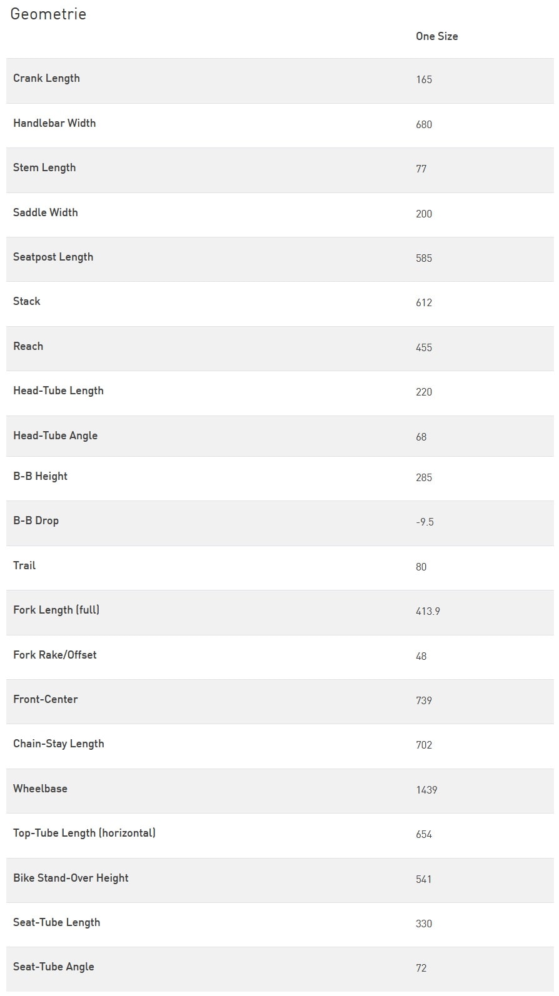Select the Trail row label

(x=24, y=565)
